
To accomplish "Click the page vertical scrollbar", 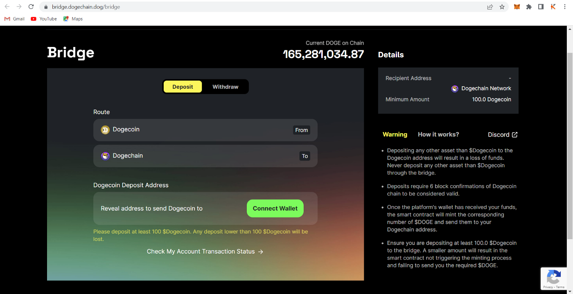I will click(569, 146).
